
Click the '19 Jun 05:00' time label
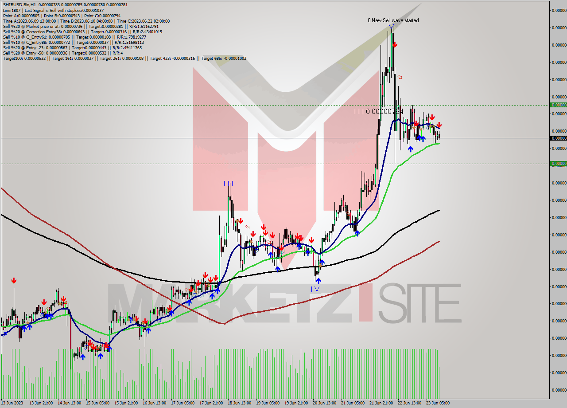point(268,403)
